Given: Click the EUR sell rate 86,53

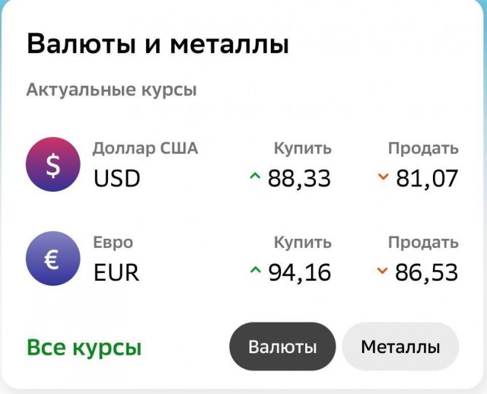Looking at the screenshot, I should coord(427,272).
